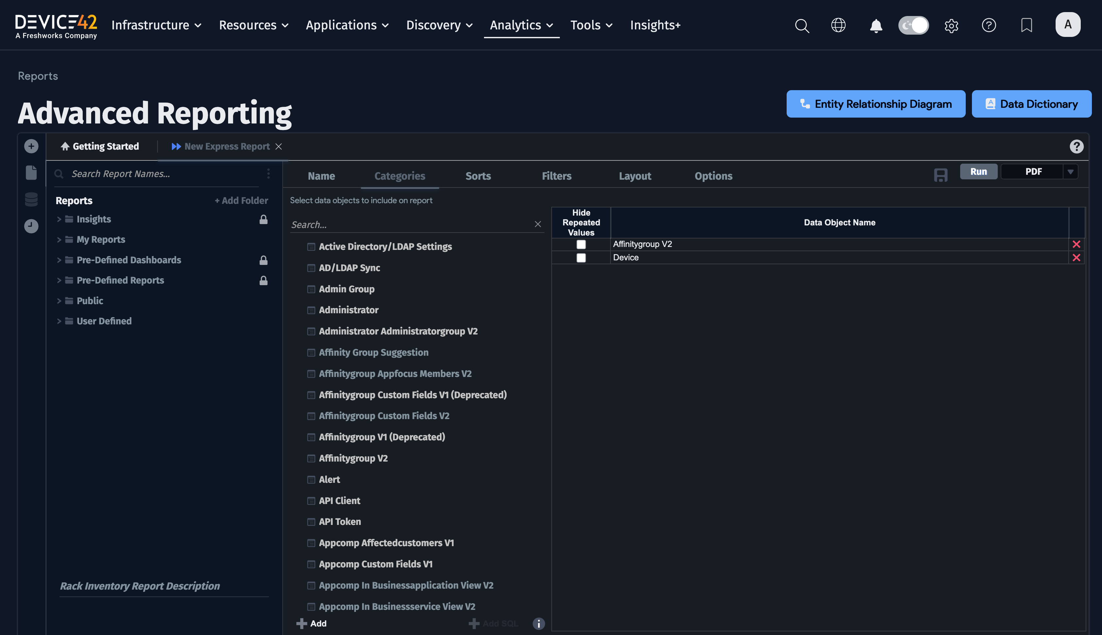Select the Alert data object
This screenshot has width=1102, height=635.
click(x=329, y=480)
